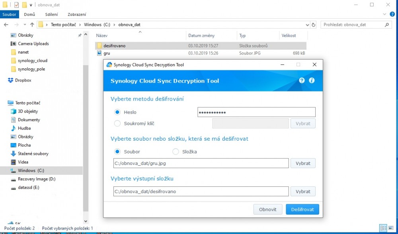The height and width of the screenshot is (234, 398).
Task: Click the navigation pane vertical scrollbar
Action: coord(86,139)
